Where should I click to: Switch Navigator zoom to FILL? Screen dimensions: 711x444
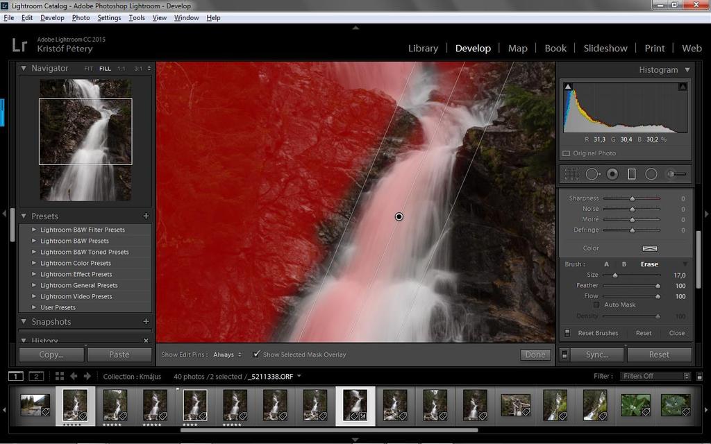tap(106, 69)
